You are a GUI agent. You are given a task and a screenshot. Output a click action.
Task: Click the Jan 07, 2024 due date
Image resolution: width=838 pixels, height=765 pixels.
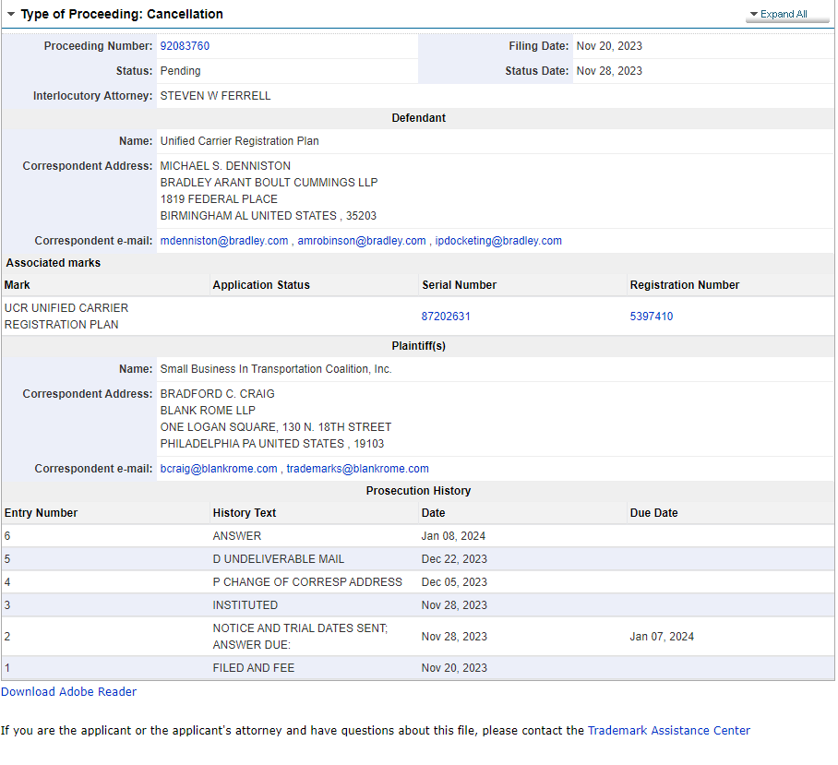coord(662,636)
